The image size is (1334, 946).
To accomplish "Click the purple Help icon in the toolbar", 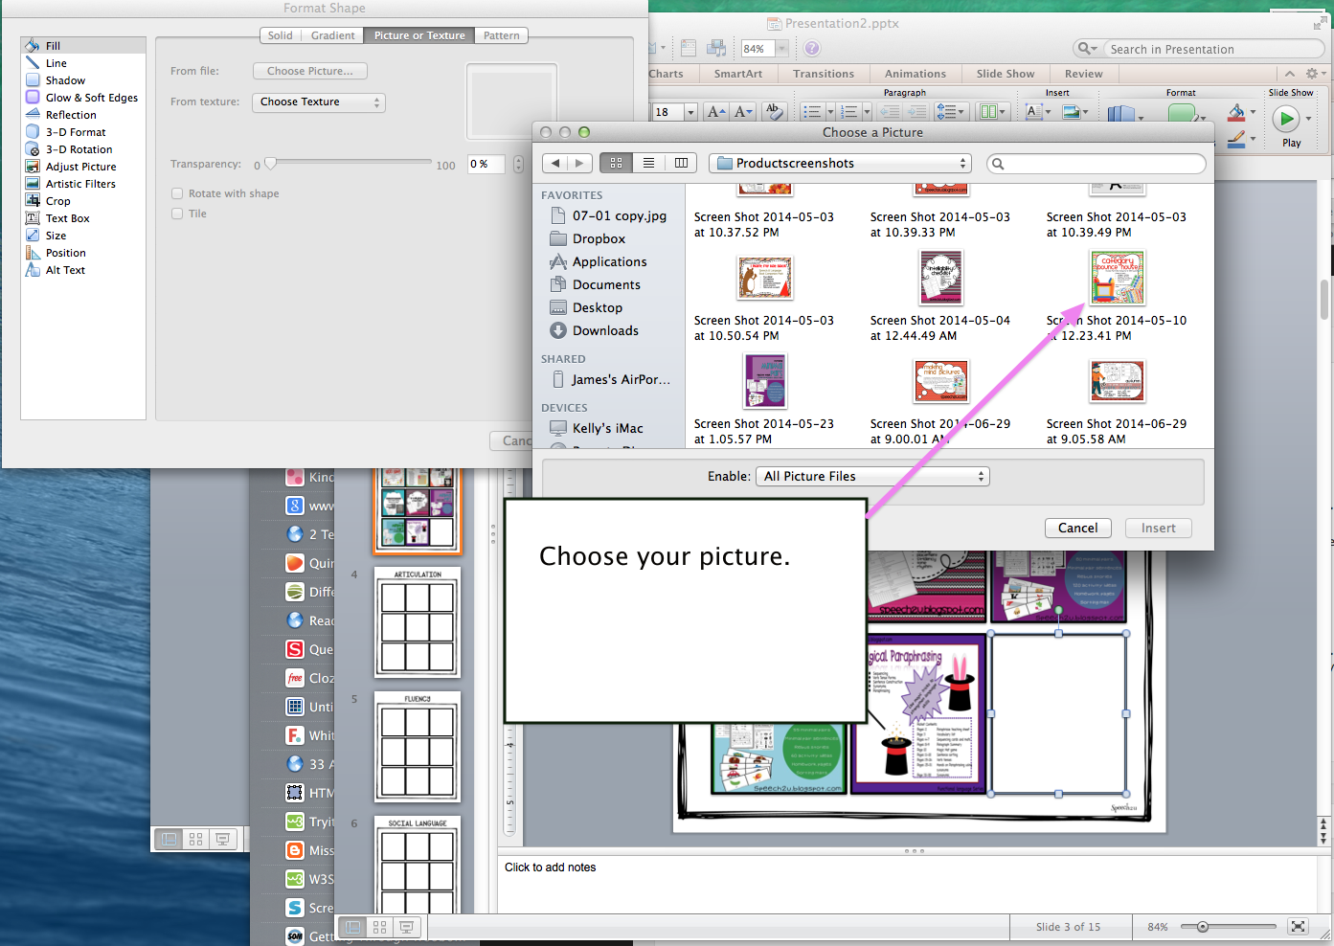I will 811,48.
